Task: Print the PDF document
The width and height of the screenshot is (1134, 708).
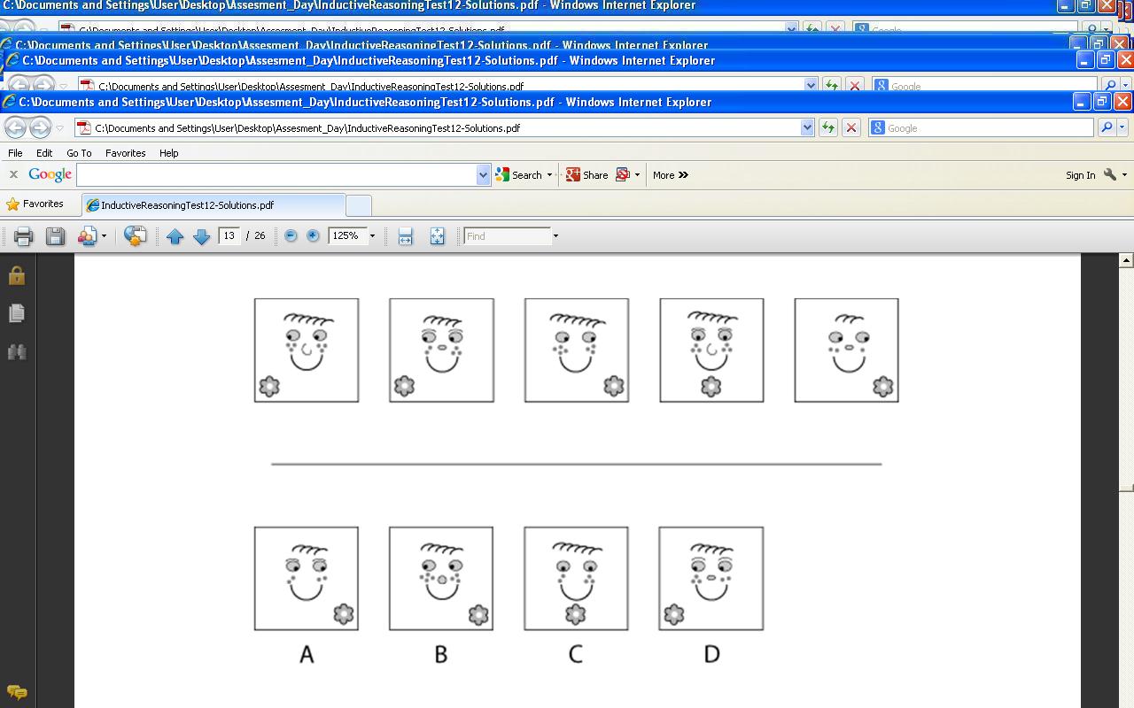Action: click(24, 236)
